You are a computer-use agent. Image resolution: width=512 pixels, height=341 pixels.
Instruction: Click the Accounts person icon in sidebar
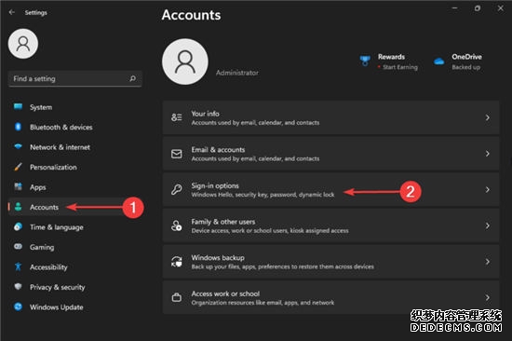19,207
